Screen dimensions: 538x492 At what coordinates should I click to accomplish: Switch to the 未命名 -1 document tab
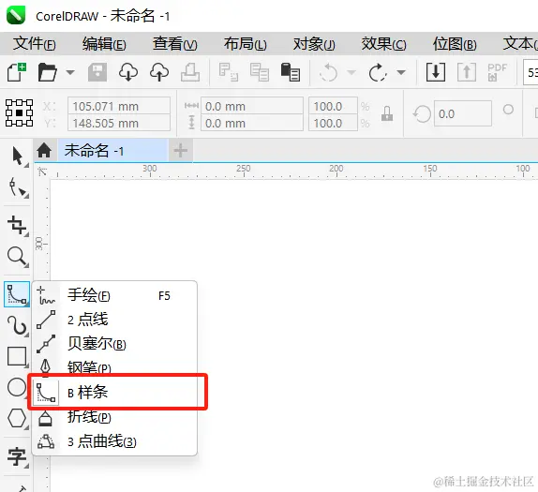coord(112,151)
